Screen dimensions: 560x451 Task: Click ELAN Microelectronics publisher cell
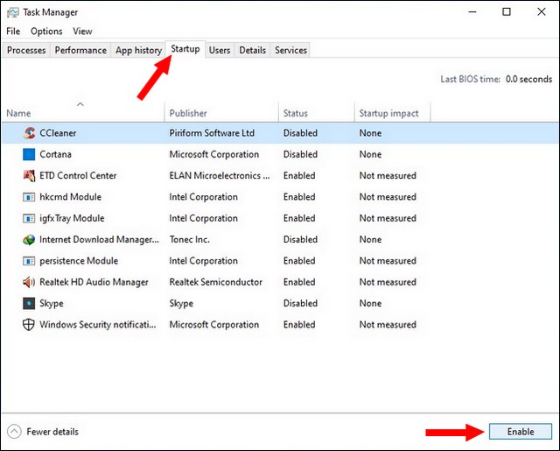coord(220,175)
